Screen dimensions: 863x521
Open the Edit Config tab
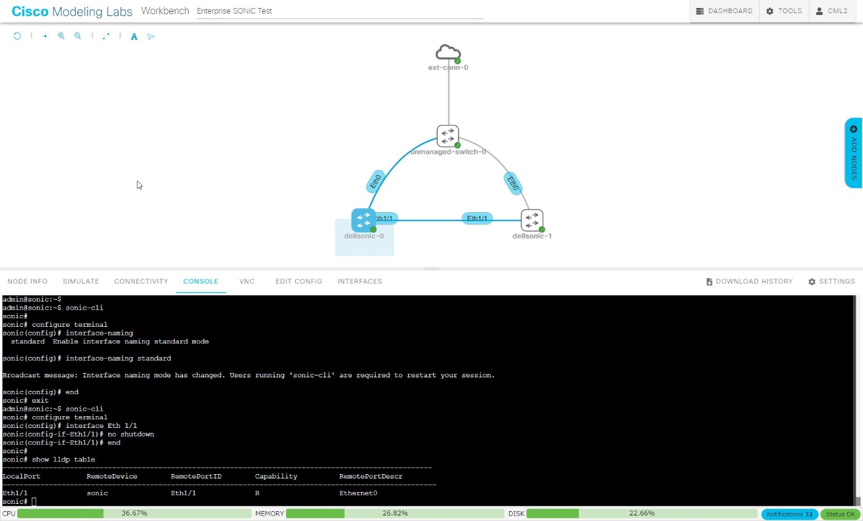(x=299, y=281)
